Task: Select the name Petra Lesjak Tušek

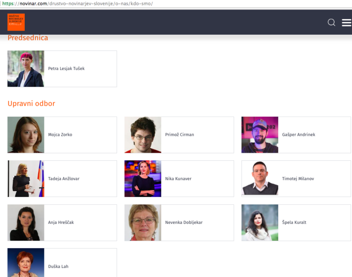Action: coord(66,69)
